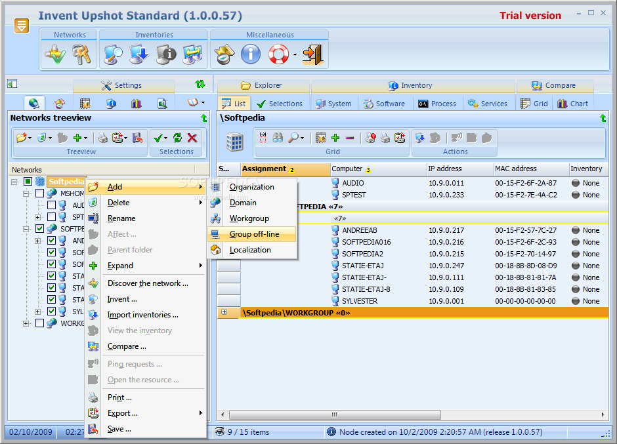The image size is (617, 444).
Task: Click the monitor info icon in Inventories
Action: (165, 54)
